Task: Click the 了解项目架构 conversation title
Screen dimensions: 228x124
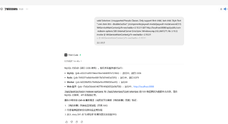Action: (11, 9)
